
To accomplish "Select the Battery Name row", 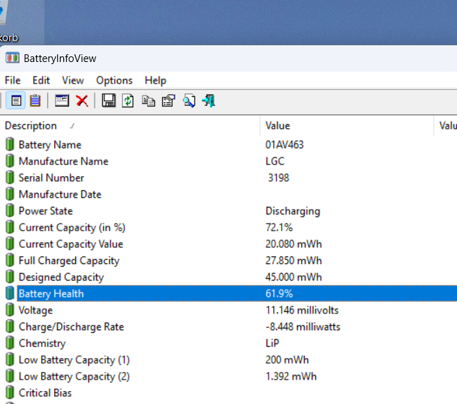I will (228, 145).
